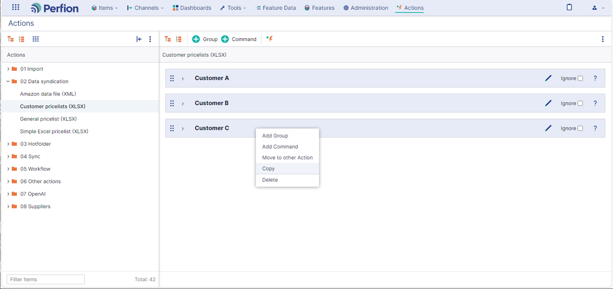613x289 pixels.
Task: Switch to grid view in left panel
Action: point(36,39)
